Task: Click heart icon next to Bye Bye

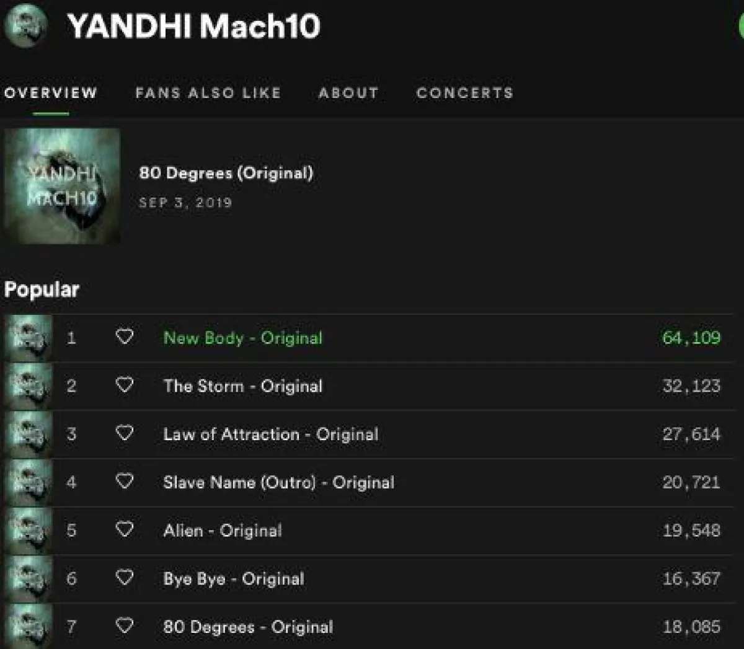Action: (125, 578)
